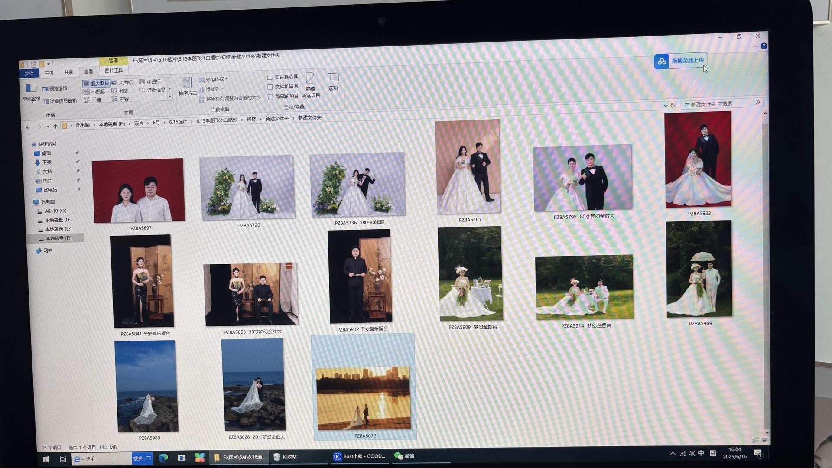
Task: Switch to 详细信息 details layout
Action: tap(152, 90)
